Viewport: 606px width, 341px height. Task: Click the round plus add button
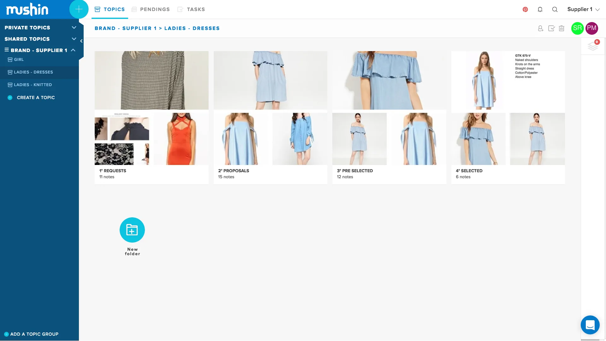[79, 9]
